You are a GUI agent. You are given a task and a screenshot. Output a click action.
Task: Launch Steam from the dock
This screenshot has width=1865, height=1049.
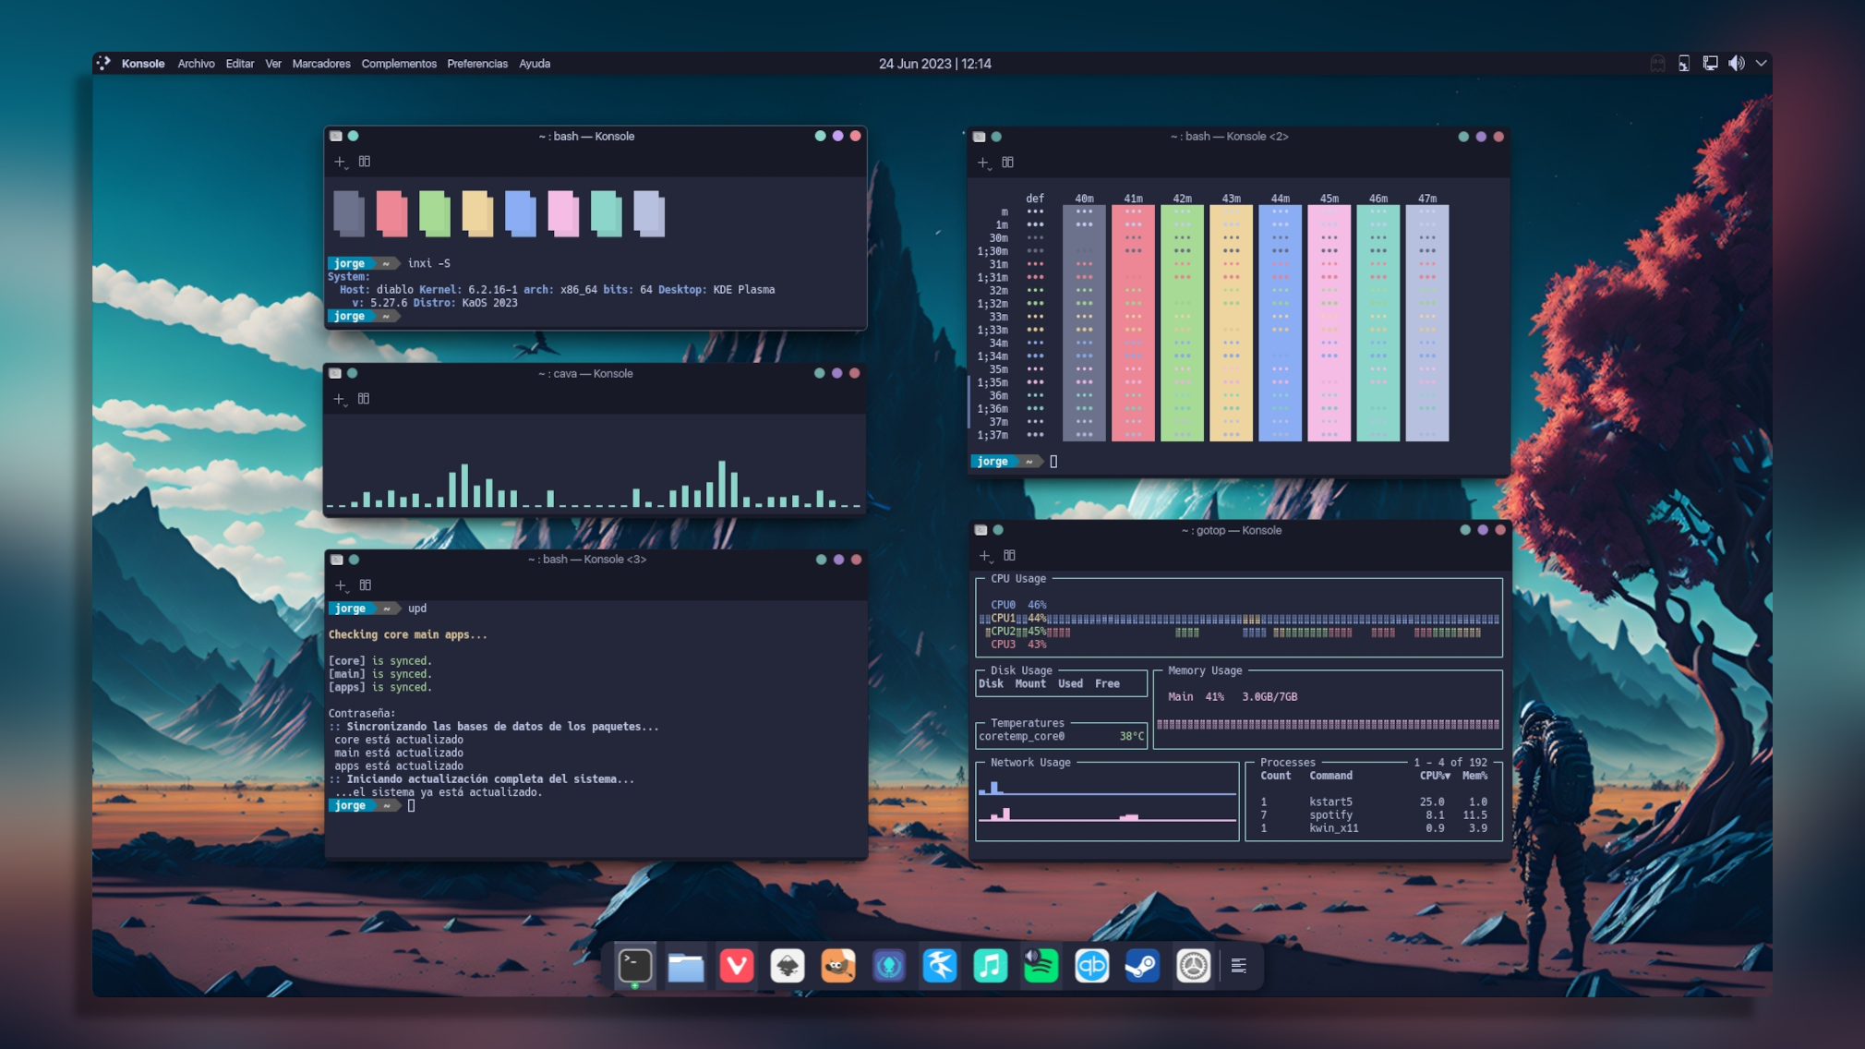[x=1142, y=966]
